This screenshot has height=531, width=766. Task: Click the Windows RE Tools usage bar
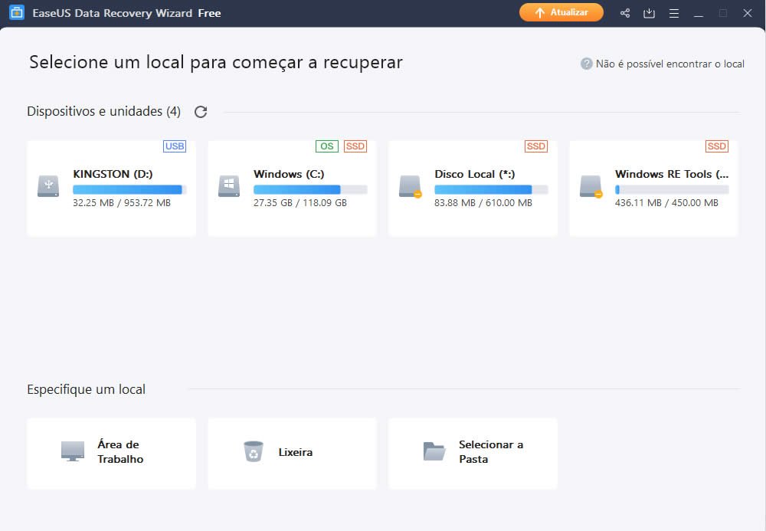[x=672, y=189]
